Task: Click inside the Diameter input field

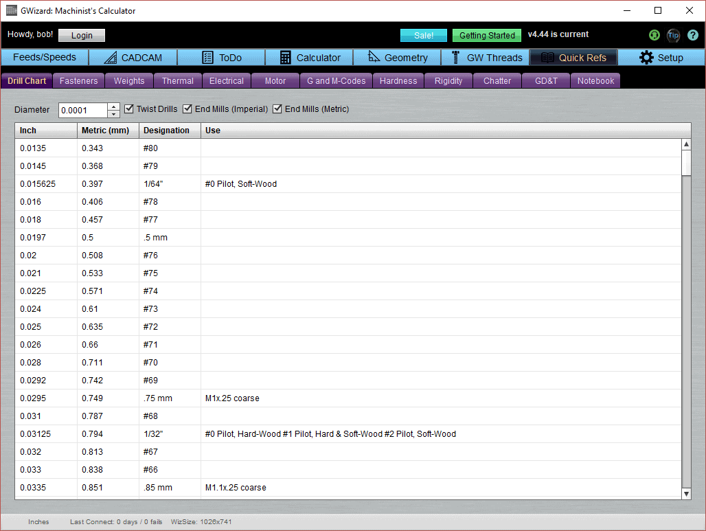Action: [82, 110]
